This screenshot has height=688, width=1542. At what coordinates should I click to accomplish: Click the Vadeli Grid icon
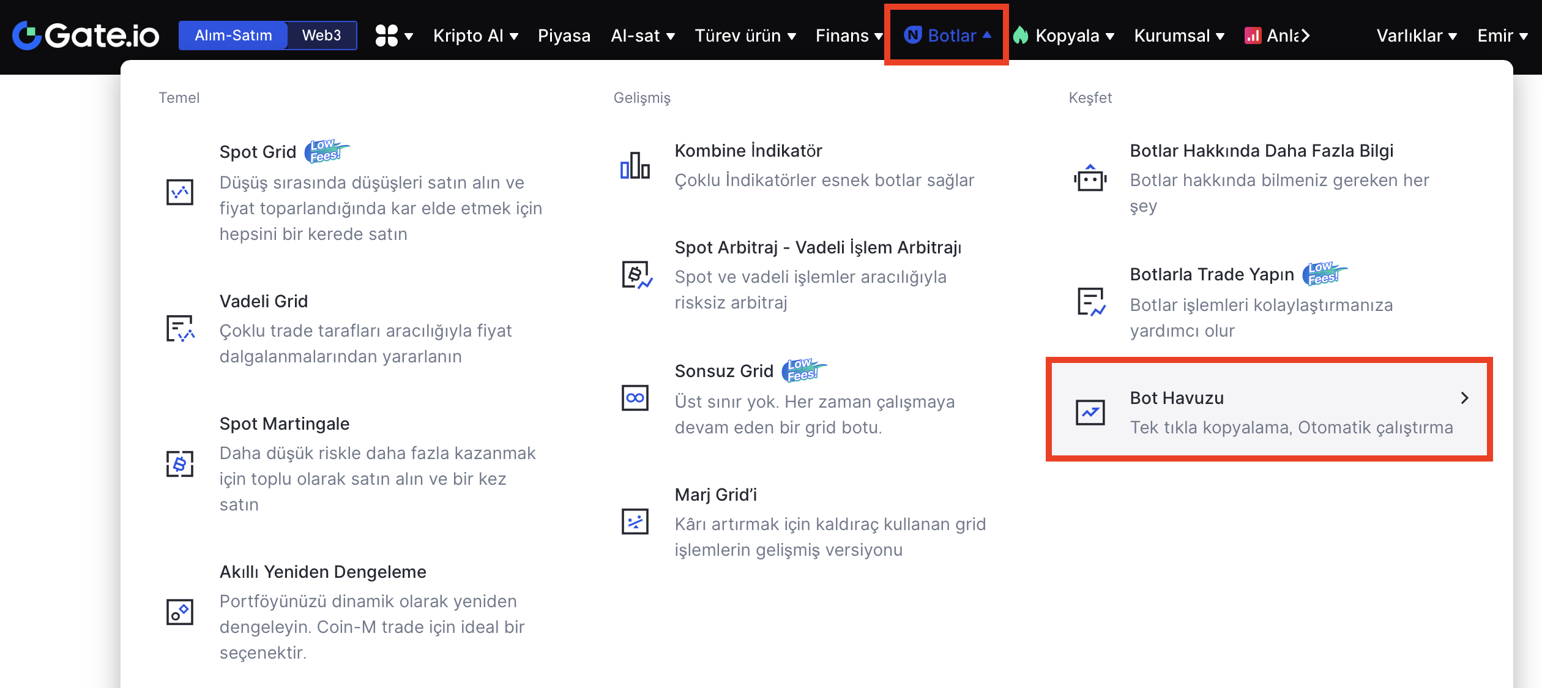(x=180, y=329)
